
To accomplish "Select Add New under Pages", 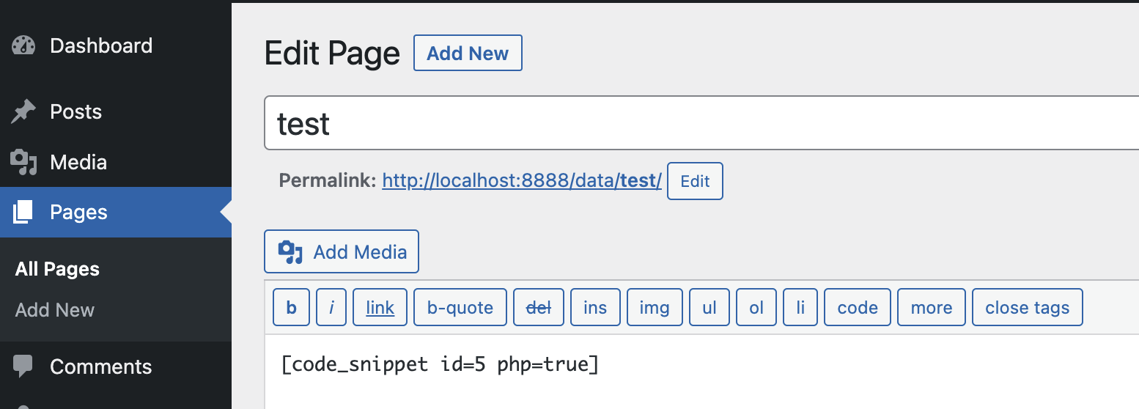I will pos(55,310).
